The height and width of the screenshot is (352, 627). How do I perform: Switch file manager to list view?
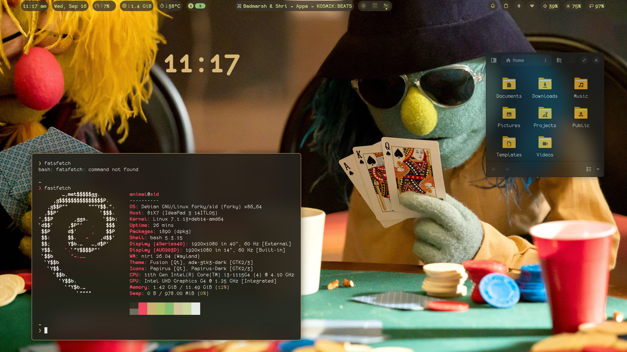click(x=589, y=169)
